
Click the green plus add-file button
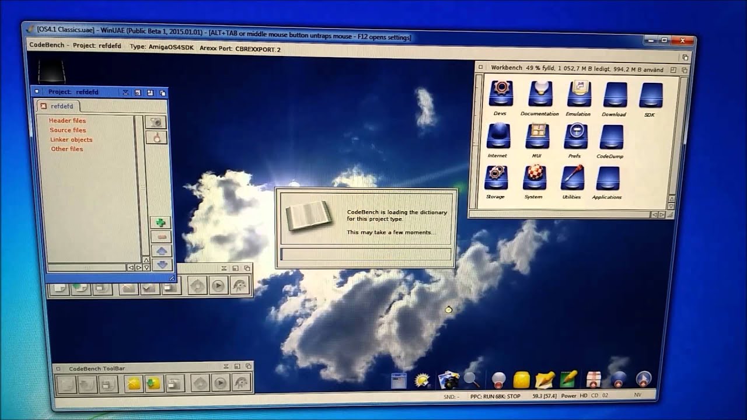[x=160, y=222]
